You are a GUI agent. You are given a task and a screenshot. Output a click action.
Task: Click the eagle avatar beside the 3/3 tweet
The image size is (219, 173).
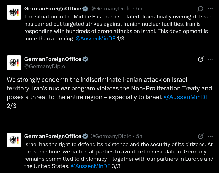point(14,140)
